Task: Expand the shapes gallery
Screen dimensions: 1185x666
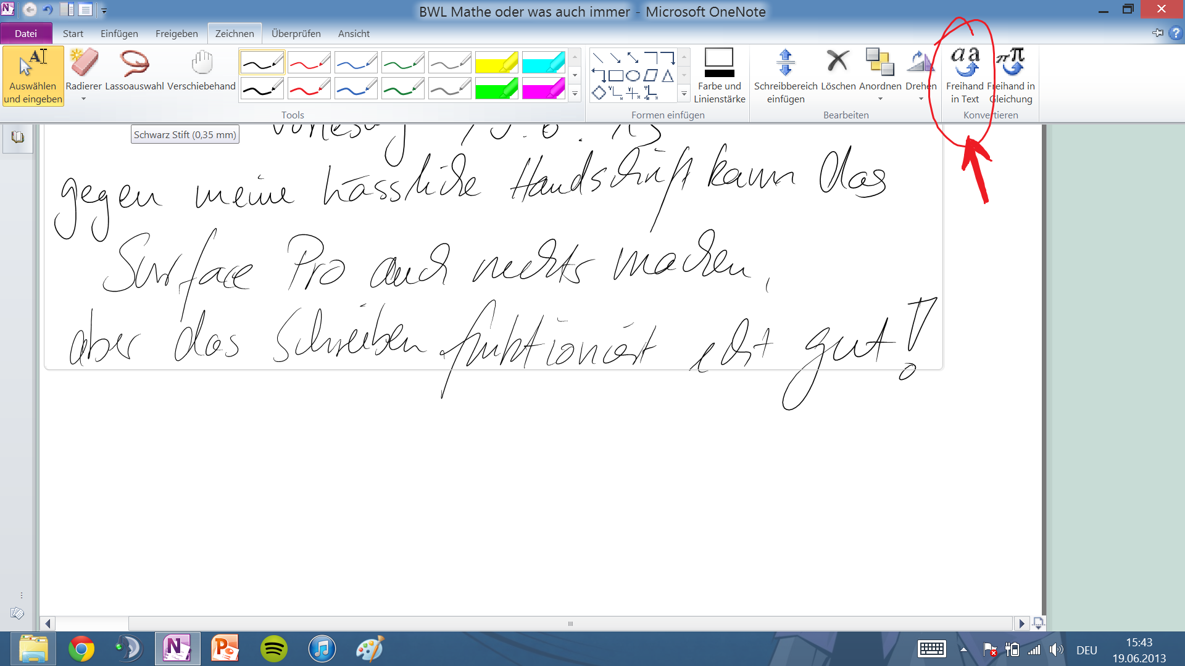Action: pos(684,94)
